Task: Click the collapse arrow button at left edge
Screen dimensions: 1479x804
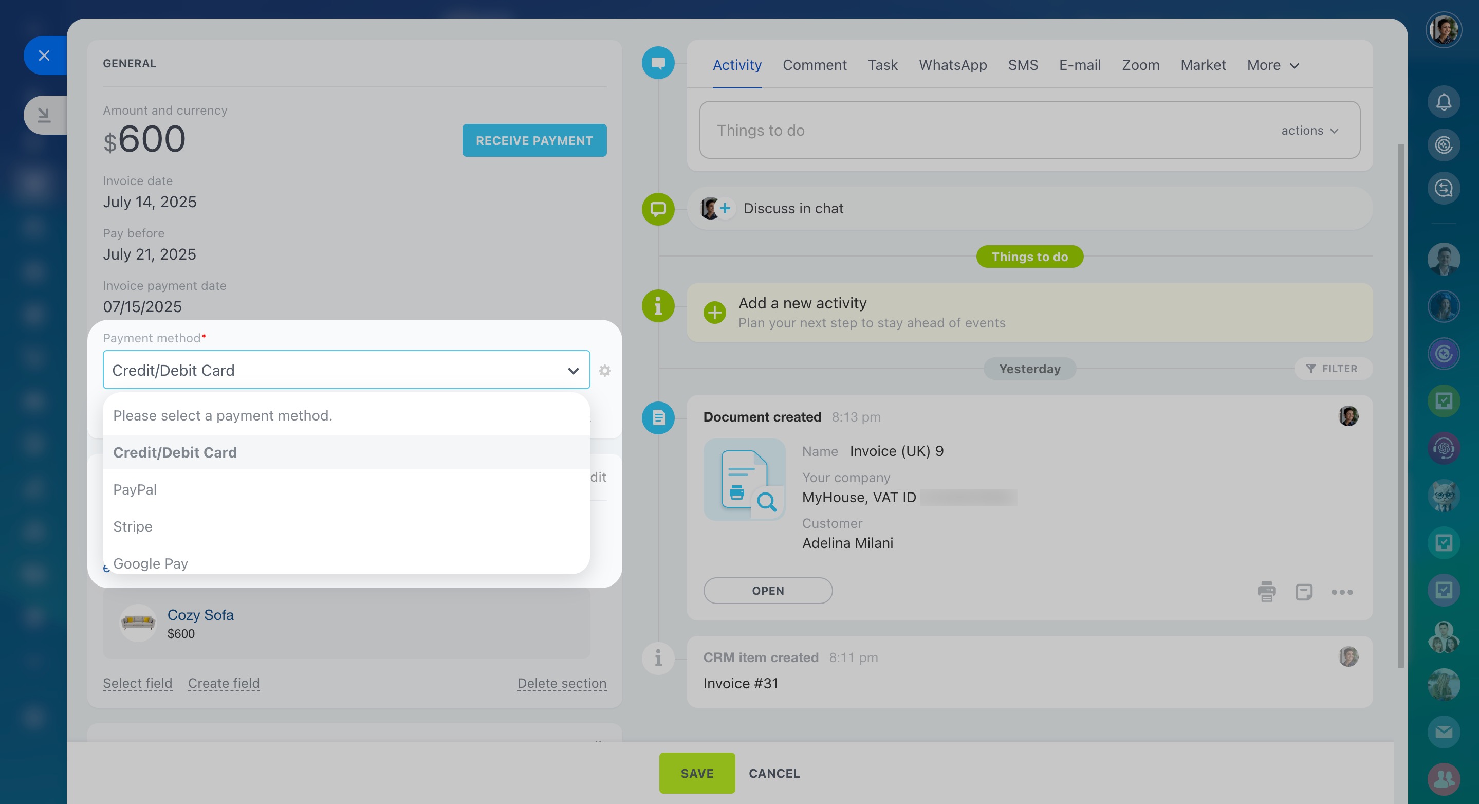Action: pos(44,116)
